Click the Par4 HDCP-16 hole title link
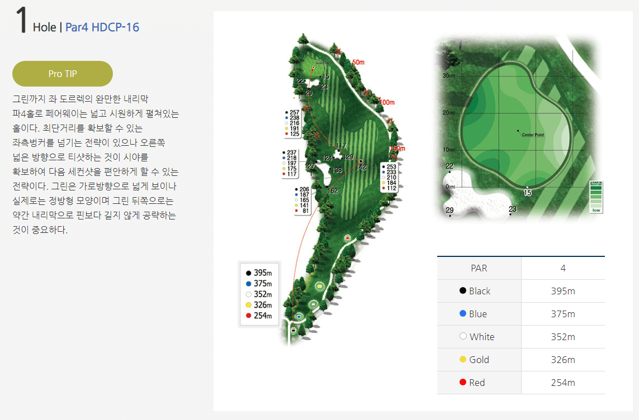The width and height of the screenshot is (639, 420). pyautogui.click(x=102, y=26)
